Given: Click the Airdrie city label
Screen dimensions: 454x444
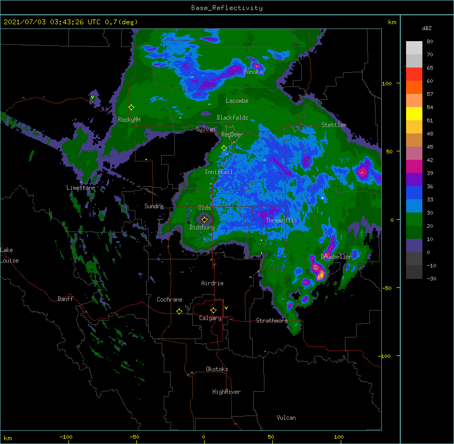Looking at the screenshot, I should 212,283.
